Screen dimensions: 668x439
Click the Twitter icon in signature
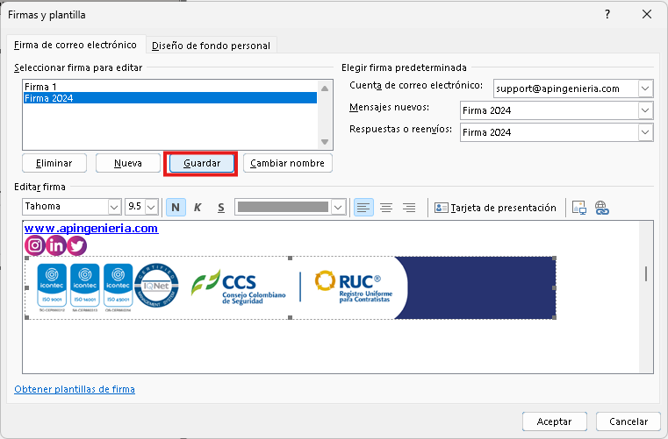point(76,245)
